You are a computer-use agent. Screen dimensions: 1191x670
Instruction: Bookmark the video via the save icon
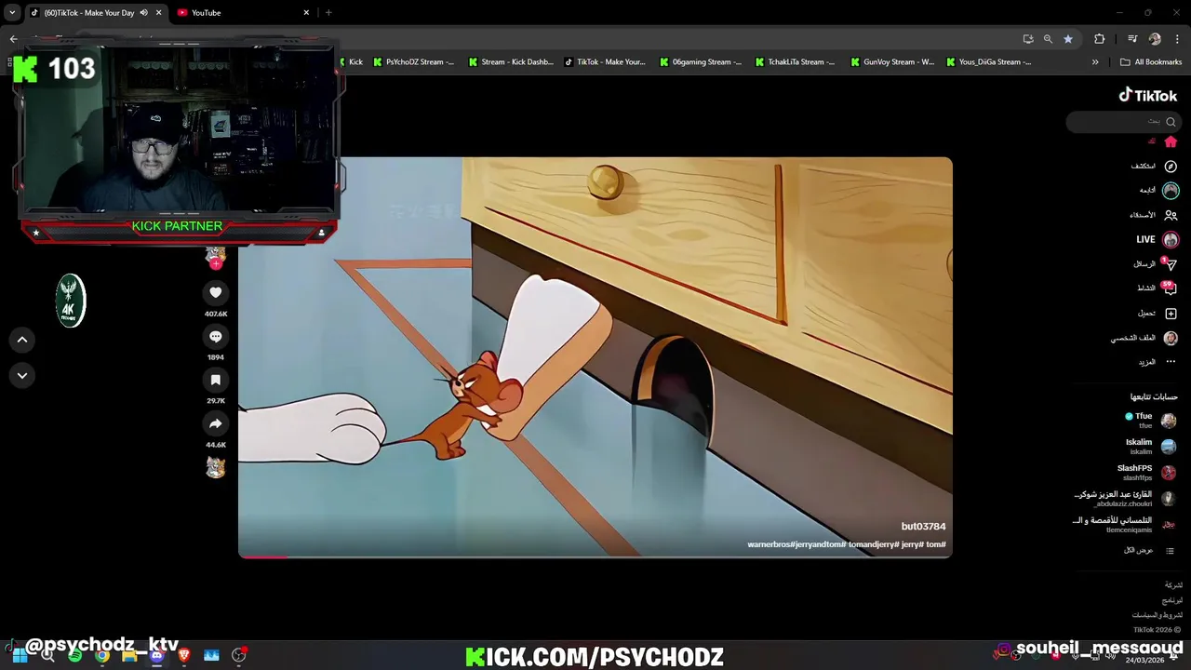click(215, 380)
